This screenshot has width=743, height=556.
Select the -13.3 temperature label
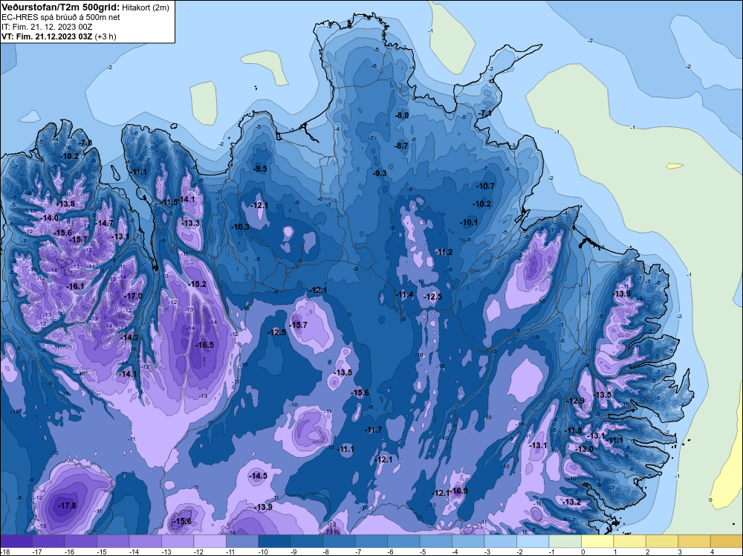(x=190, y=223)
